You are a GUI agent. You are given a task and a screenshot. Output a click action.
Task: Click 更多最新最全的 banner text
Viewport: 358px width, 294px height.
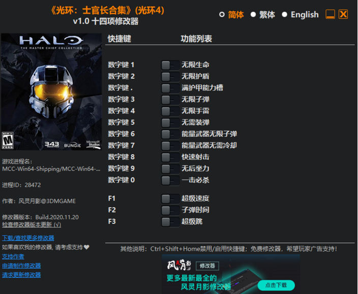click(192, 278)
